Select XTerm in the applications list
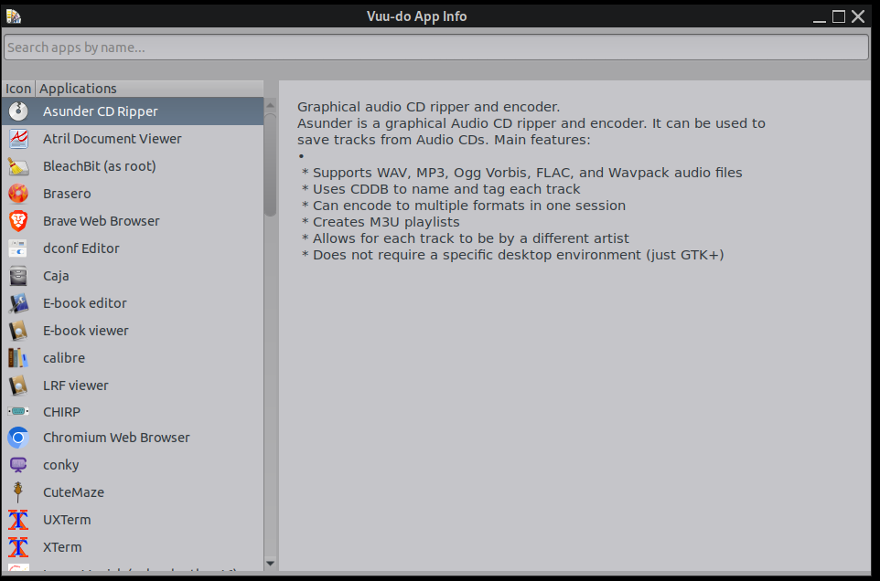Screen dimensions: 880x581 point(133,547)
